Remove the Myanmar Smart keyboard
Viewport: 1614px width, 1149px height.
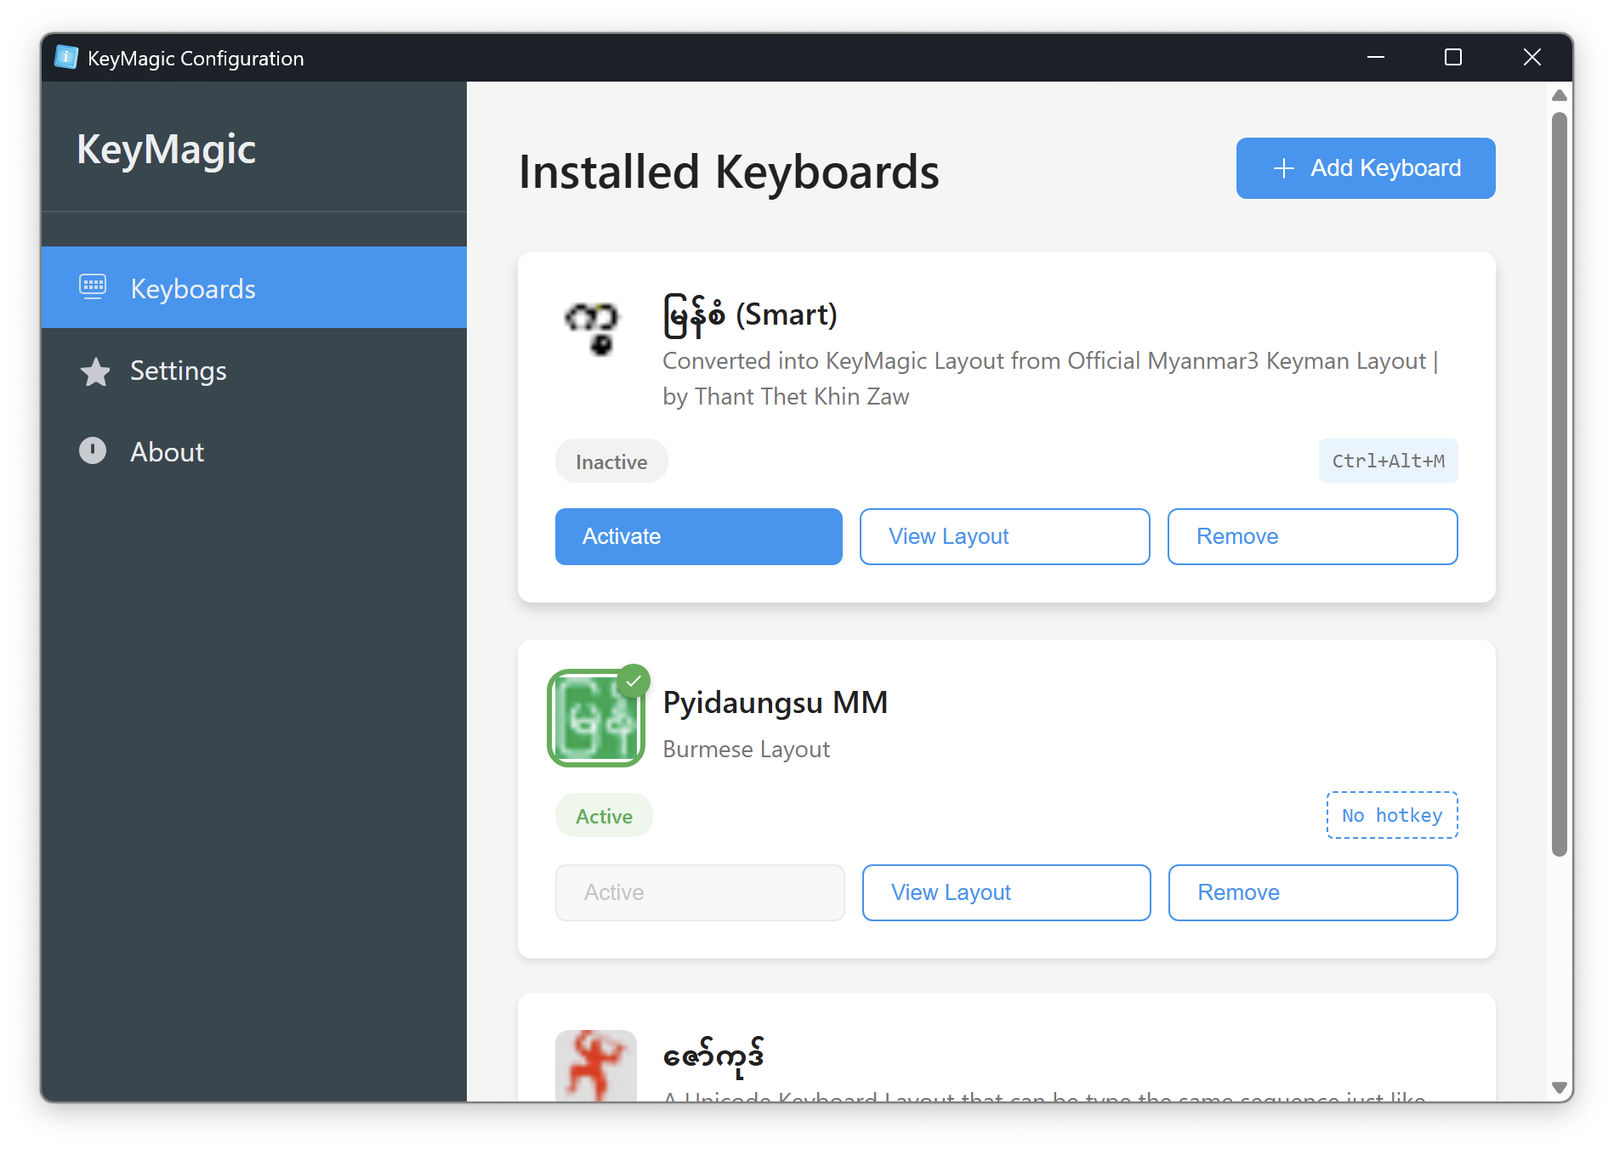[x=1312, y=536]
